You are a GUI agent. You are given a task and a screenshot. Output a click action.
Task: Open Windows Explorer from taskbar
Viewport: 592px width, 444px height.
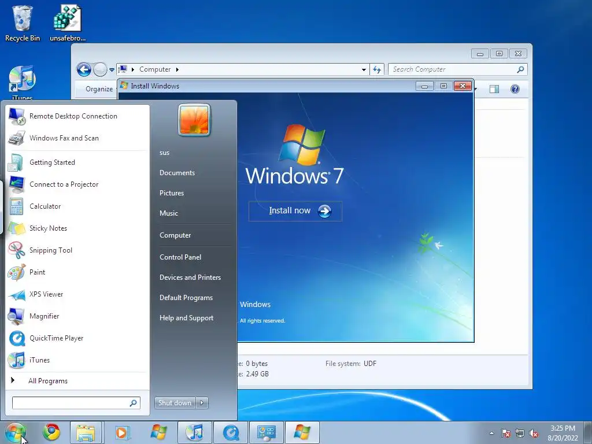pos(86,432)
